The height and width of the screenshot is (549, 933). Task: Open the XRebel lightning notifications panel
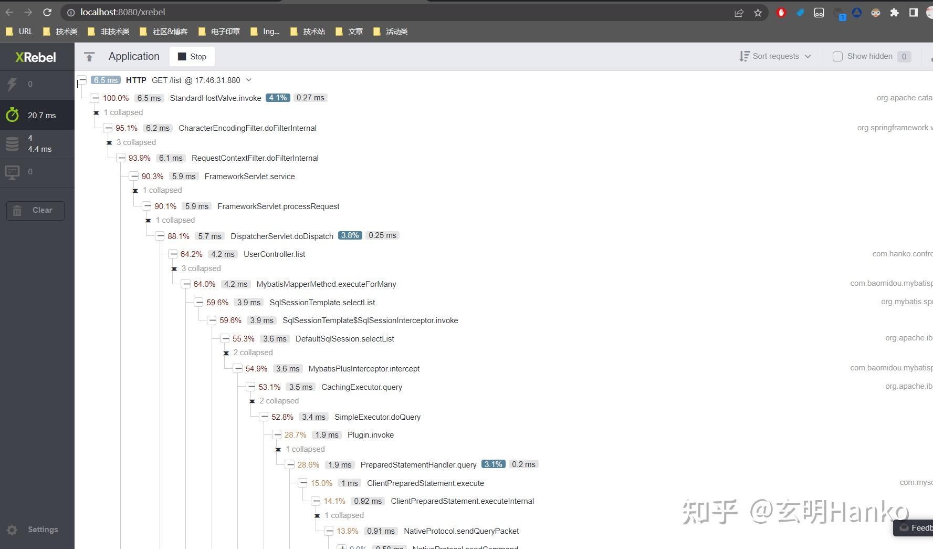tap(37, 84)
